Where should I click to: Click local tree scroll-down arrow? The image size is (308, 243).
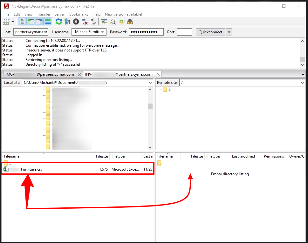[150, 147]
